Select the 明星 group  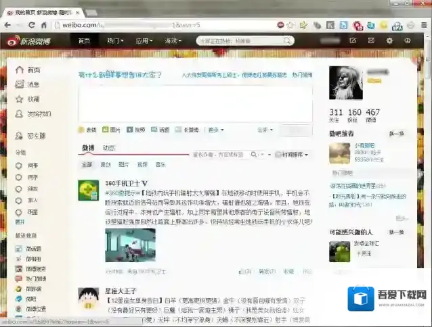tap(26, 212)
